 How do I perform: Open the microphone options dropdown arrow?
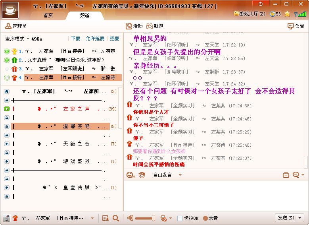point(171,218)
